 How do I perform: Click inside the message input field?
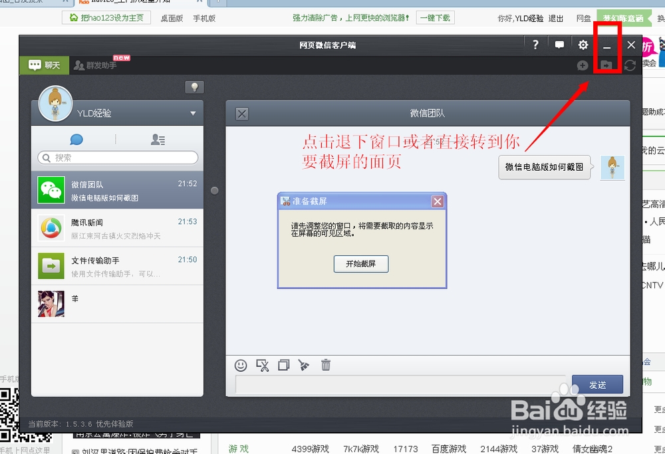pyautogui.click(x=399, y=384)
